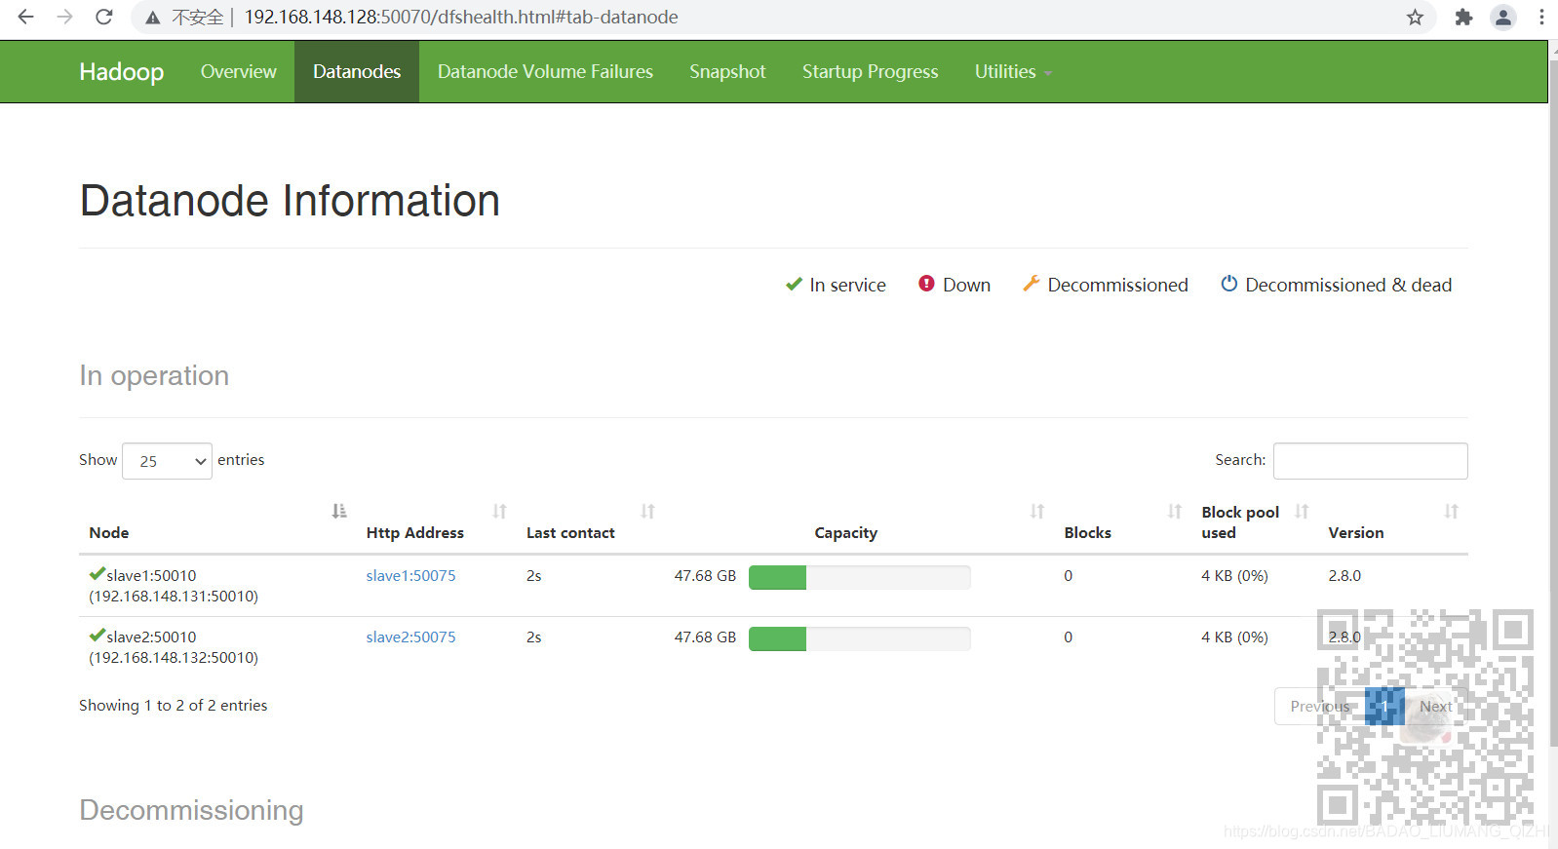1558x849 pixels.
Task: Click the Capacity column header
Action: [845, 532]
